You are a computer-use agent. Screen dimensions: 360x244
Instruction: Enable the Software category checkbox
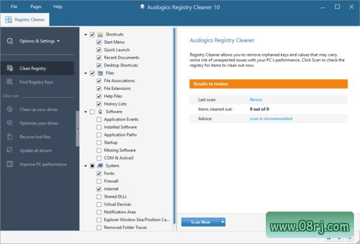pyautogui.click(x=92, y=112)
